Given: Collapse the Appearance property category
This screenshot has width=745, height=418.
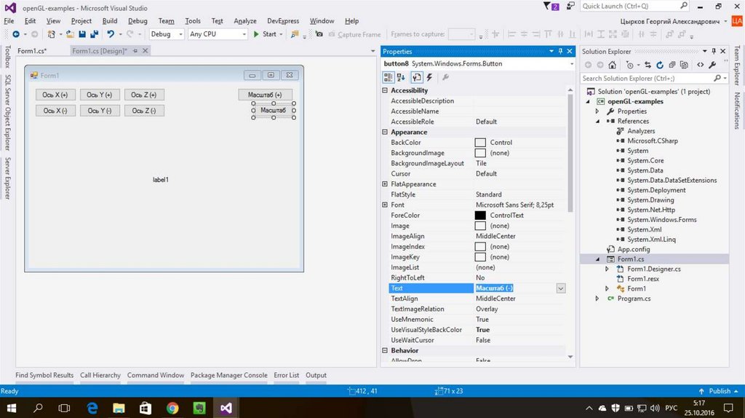Looking at the screenshot, I should 385,133.
